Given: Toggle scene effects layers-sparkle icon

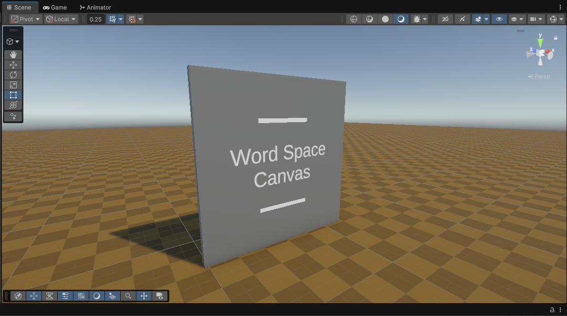Looking at the screenshot, I should [x=478, y=19].
